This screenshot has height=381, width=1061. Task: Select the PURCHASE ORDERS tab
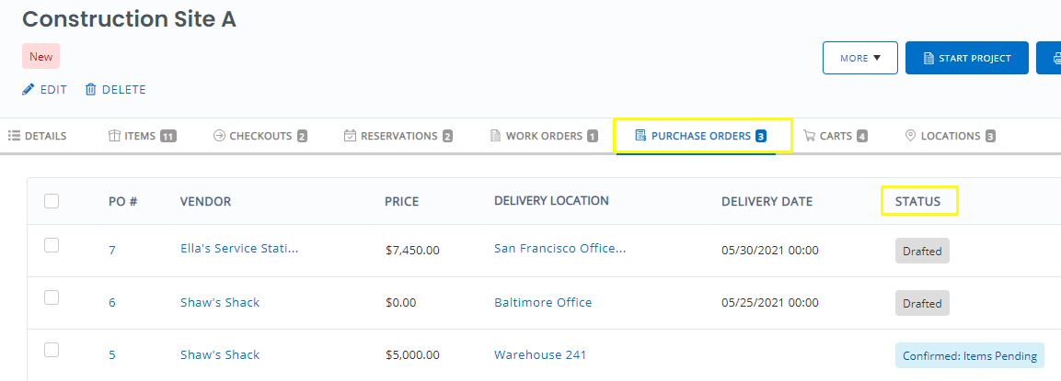(703, 136)
